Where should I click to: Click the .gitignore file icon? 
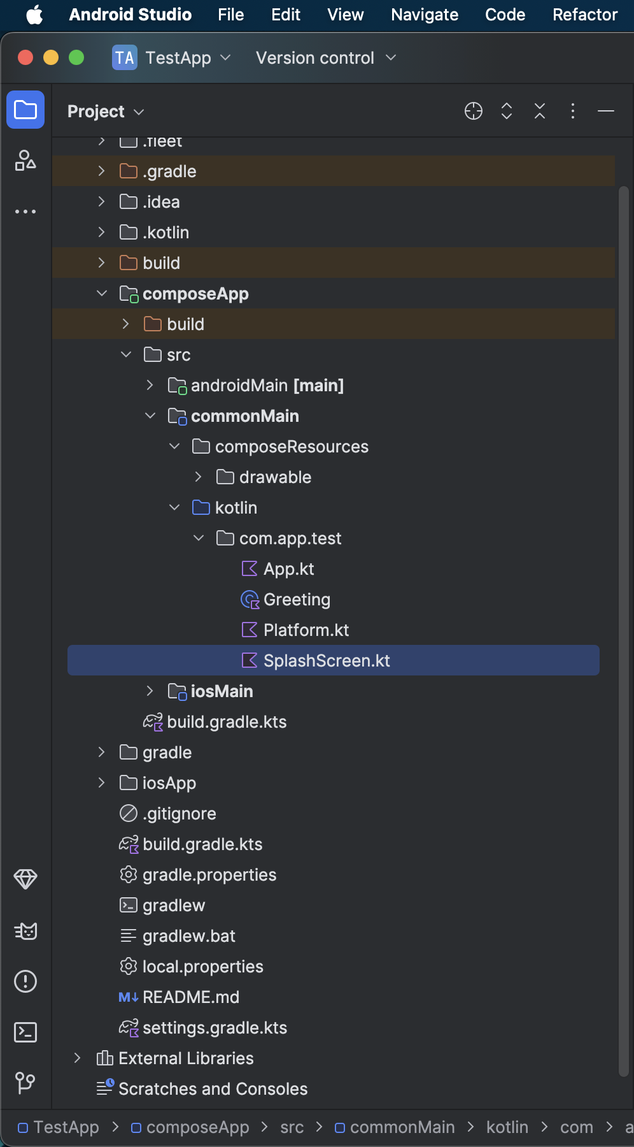pyautogui.click(x=129, y=813)
